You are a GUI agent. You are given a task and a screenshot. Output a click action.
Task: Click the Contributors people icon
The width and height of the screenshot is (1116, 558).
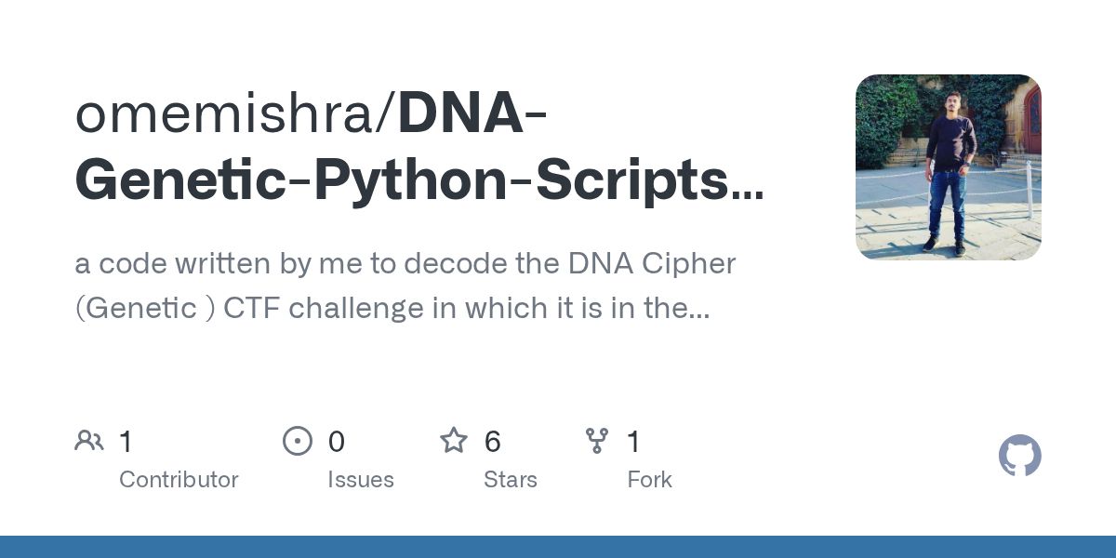[x=89, y=441]
